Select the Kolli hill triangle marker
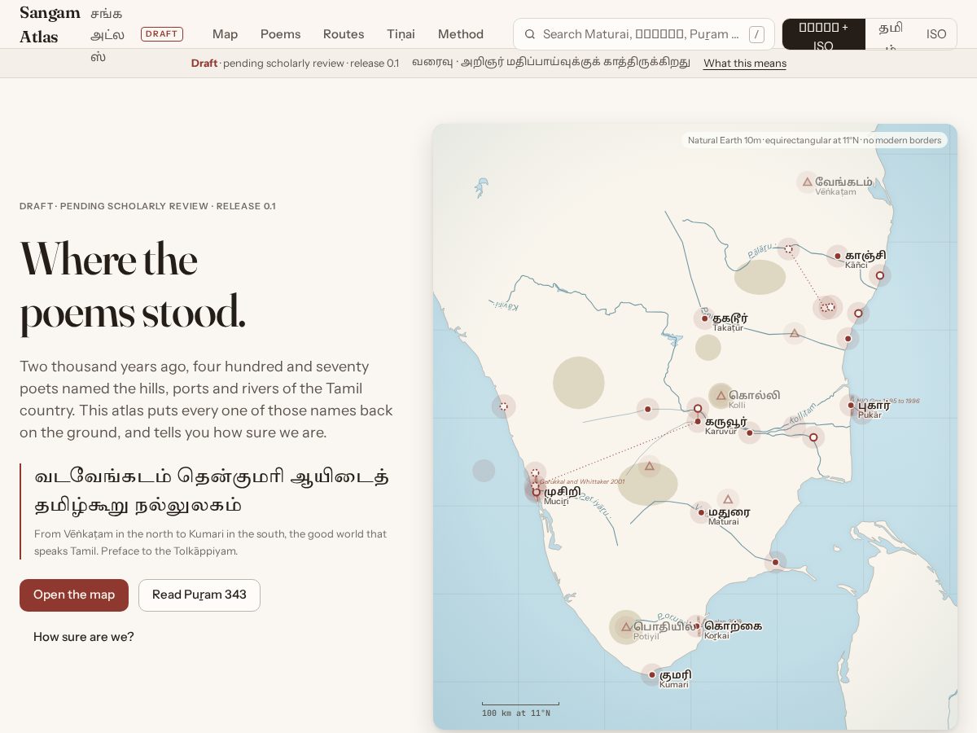 pyautogui.click(x=721, y=396)
